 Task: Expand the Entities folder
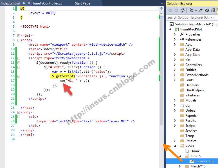tap(175, 70)
